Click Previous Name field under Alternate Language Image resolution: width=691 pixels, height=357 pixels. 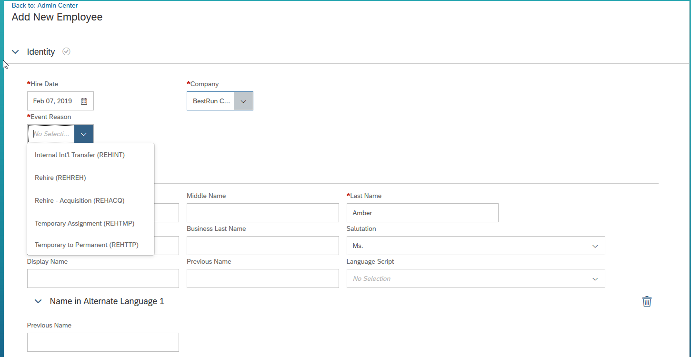tap(103, 342)
